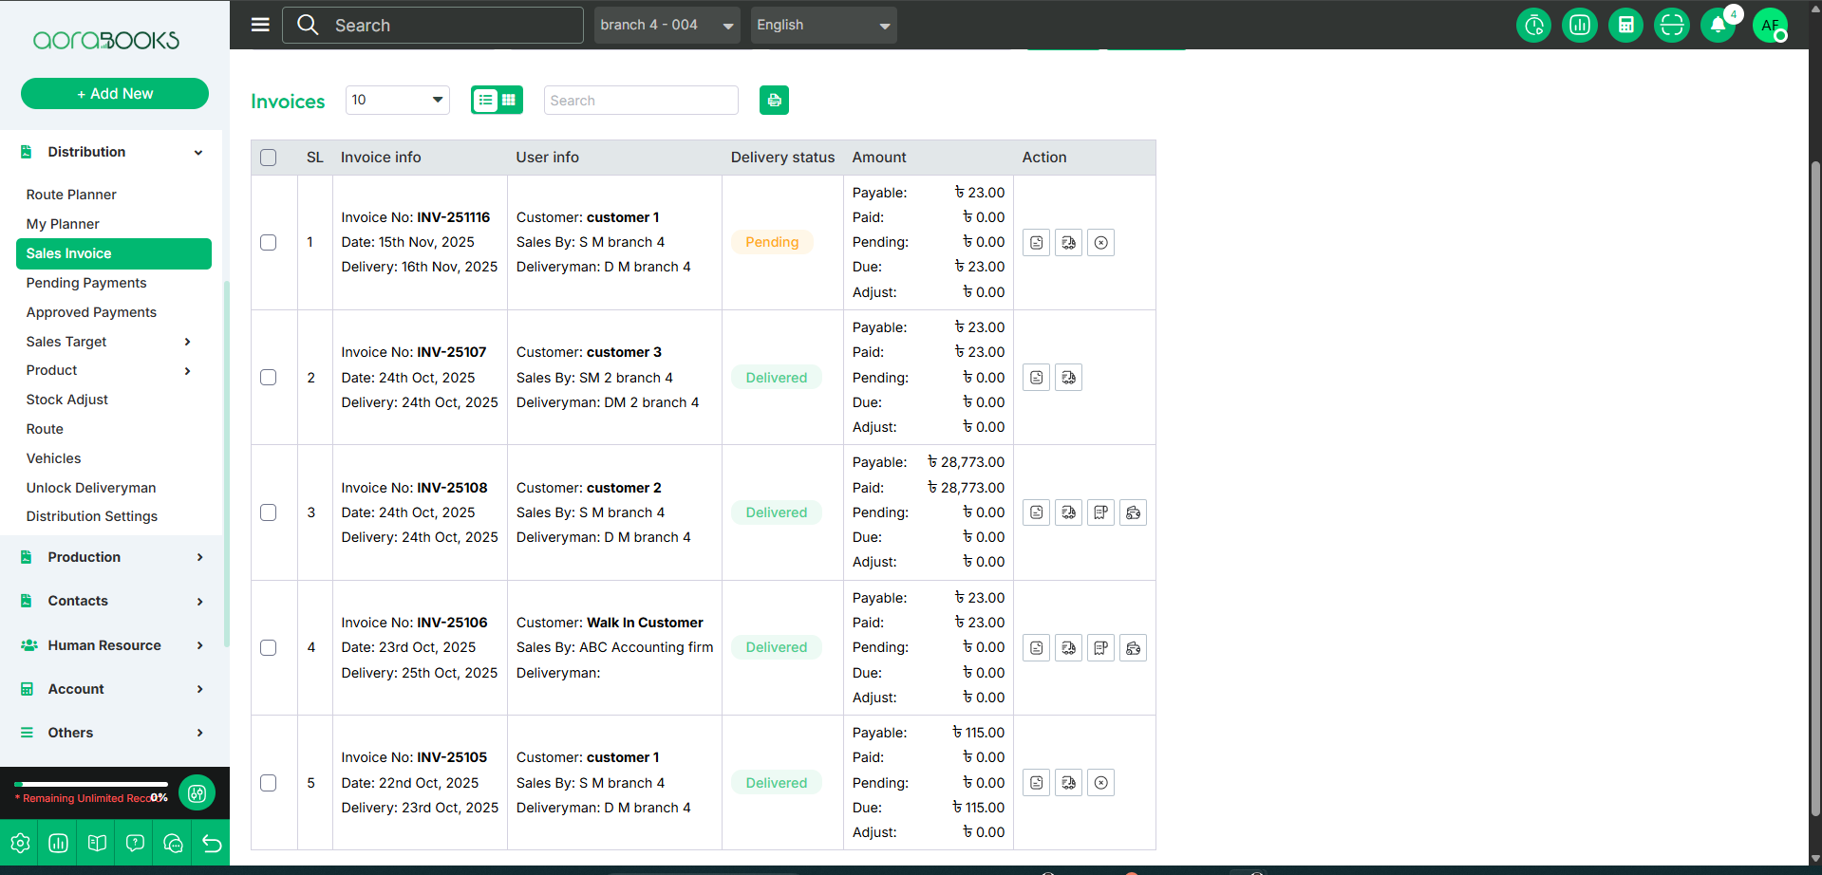Click the back arrow icon in bottom bar

[212, 844]
